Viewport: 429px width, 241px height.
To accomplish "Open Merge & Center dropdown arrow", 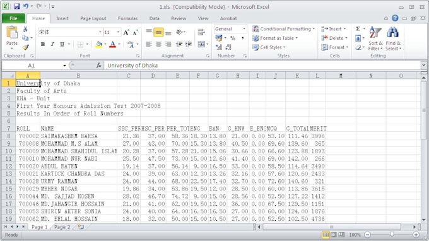I will coord(208,44).
